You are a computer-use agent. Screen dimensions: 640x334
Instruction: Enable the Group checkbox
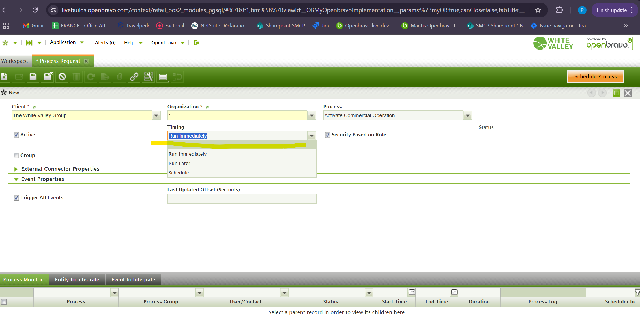click(x=16, y=155)
